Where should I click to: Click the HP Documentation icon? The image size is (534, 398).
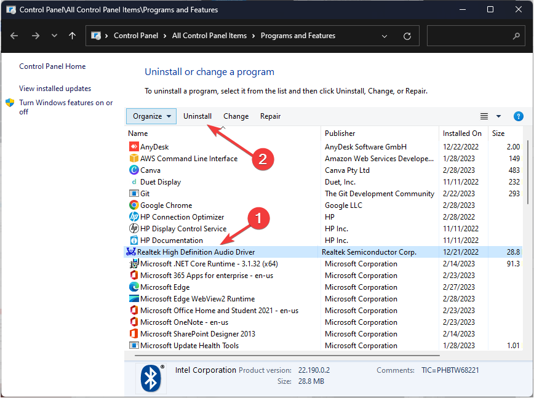pyautogui.click(x=134, y=240)
